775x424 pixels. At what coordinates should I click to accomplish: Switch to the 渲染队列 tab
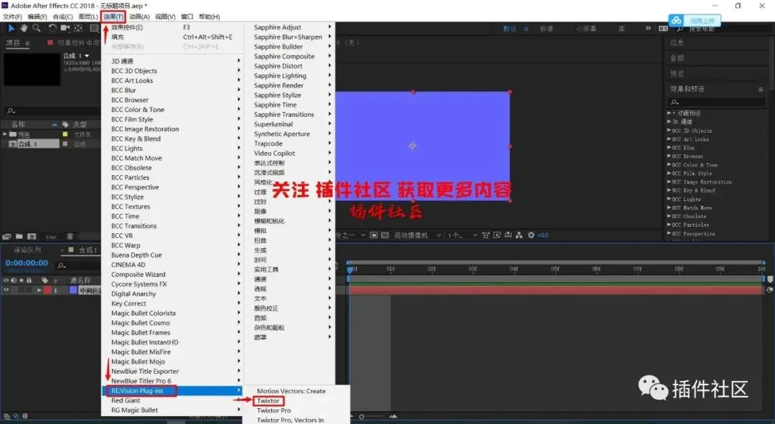pos(28,250)
